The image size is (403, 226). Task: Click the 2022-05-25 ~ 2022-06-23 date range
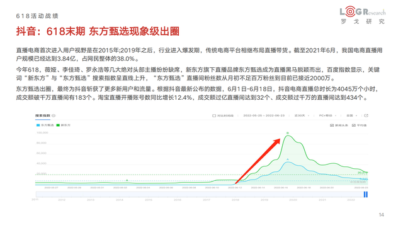click(x=264, y=116)
